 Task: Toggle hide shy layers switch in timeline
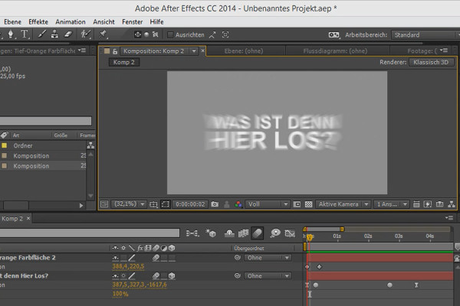229,233
